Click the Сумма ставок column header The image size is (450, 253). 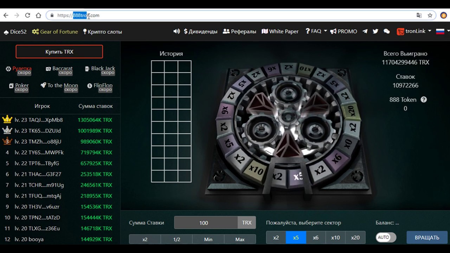click(96, 106)
